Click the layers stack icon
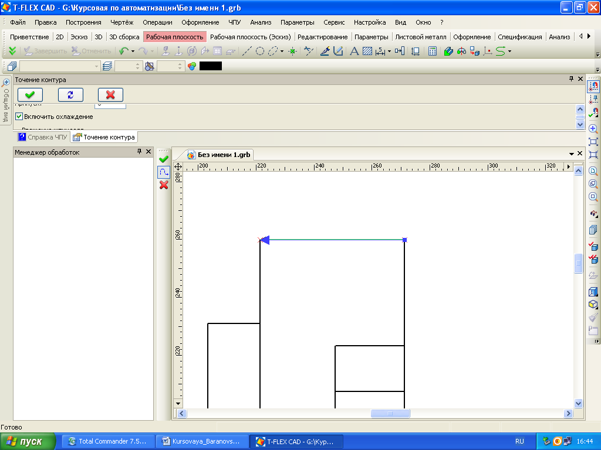 [x=107, y=66]
